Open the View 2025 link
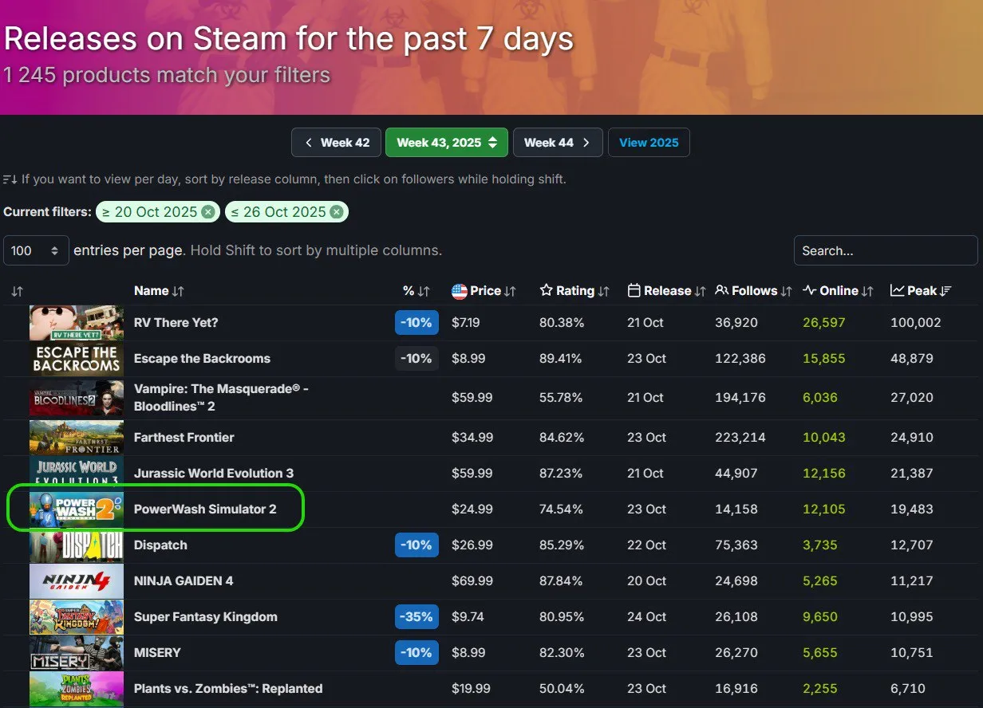Viewport: 983px width, 708px height. click(649, 143)
